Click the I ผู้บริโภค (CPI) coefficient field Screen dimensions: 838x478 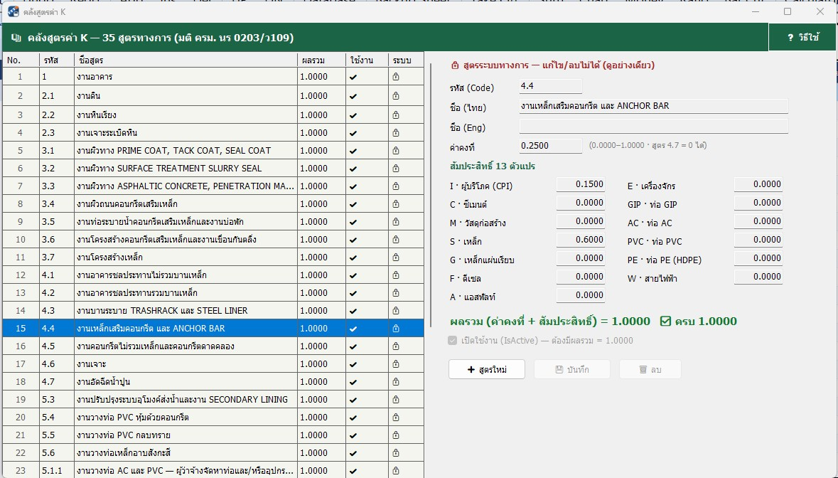[x=581, y=184]
